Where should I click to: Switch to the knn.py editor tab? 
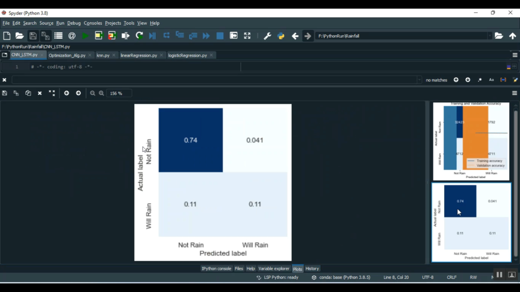click(103, 55)
